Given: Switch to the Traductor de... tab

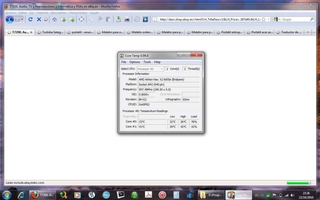Looking at the screenshot, I should pyautogui.click(x=289, y=32).
